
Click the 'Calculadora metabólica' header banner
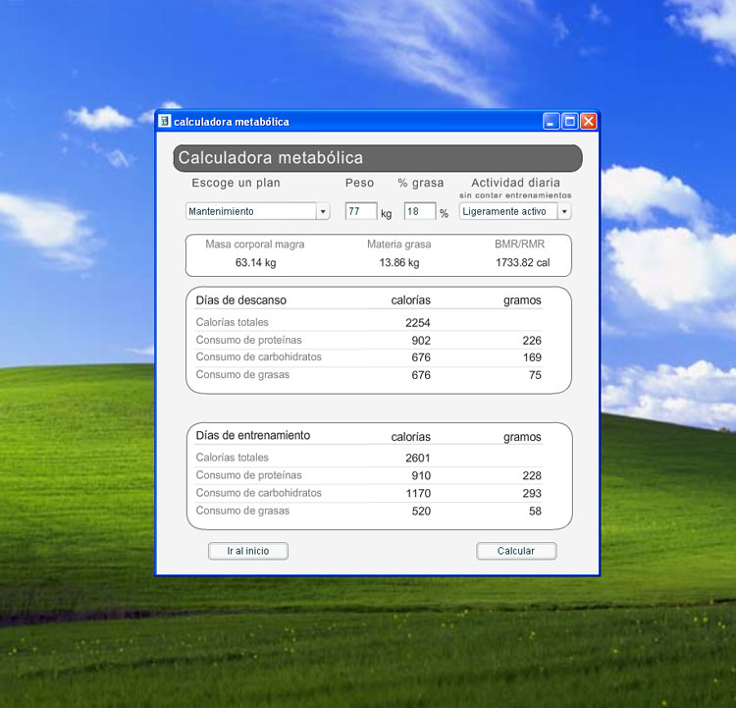(378, 158)
